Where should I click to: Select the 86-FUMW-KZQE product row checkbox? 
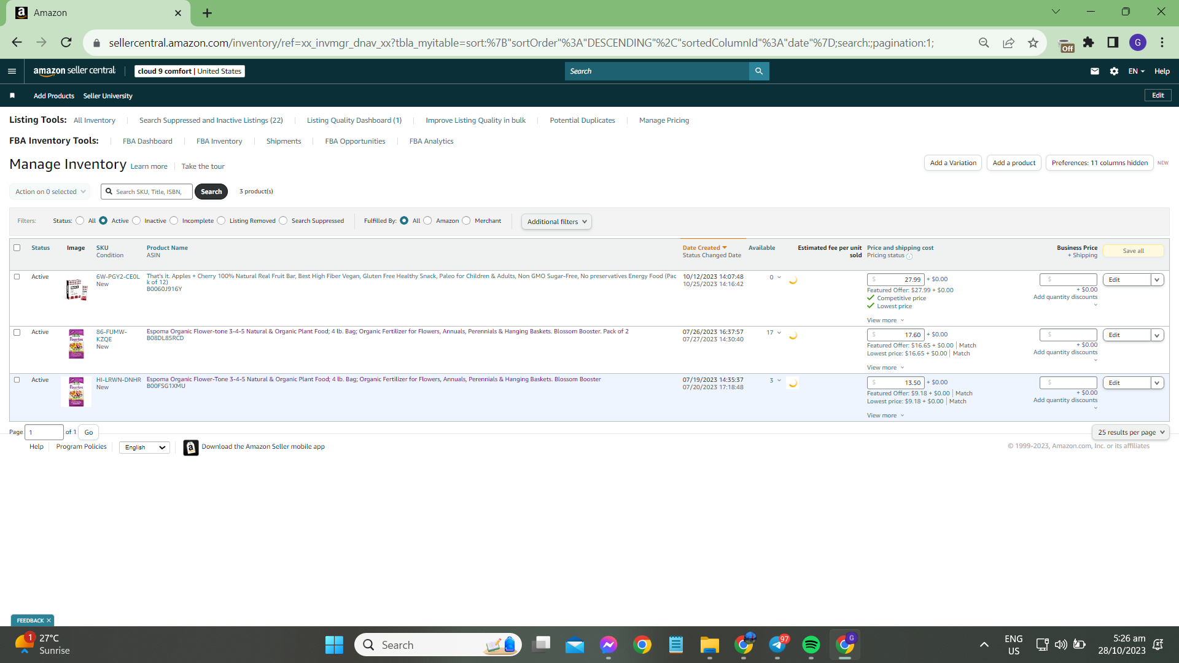(x=17, y=332)
